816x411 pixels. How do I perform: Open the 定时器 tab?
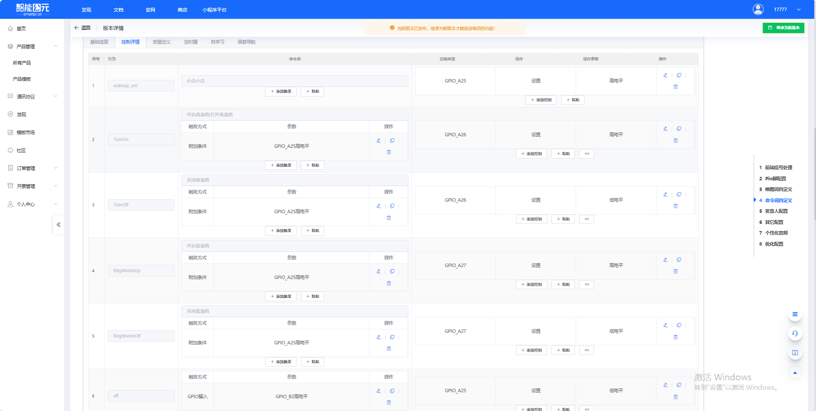tap(190, 42)
